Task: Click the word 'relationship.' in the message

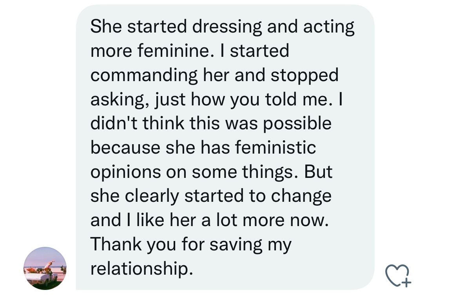Action: point(142,269)
